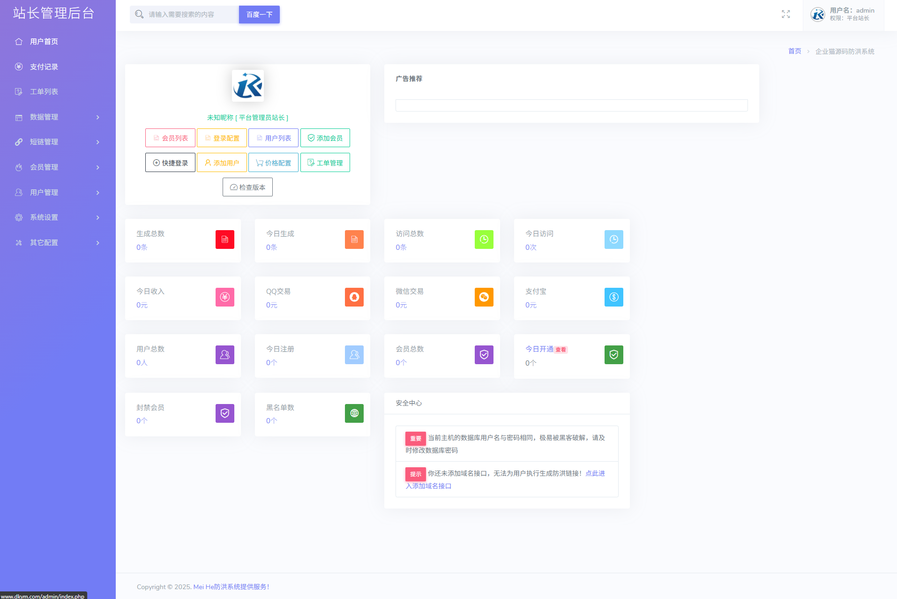The image size is (897, 599).
Task: Expand the 系统设置 sidebar menu
Action: point(58,217)
